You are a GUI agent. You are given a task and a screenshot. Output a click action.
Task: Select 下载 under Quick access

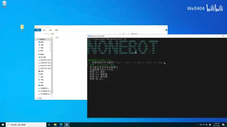coord(42,45)
